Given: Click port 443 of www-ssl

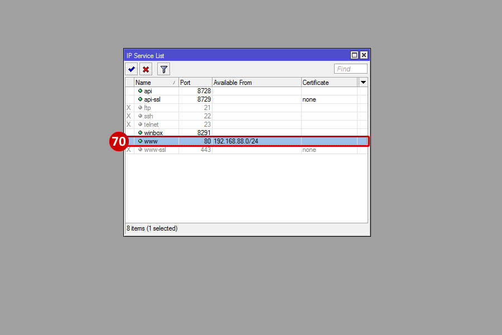Looking at the screenshot, I should coord(205,150).
